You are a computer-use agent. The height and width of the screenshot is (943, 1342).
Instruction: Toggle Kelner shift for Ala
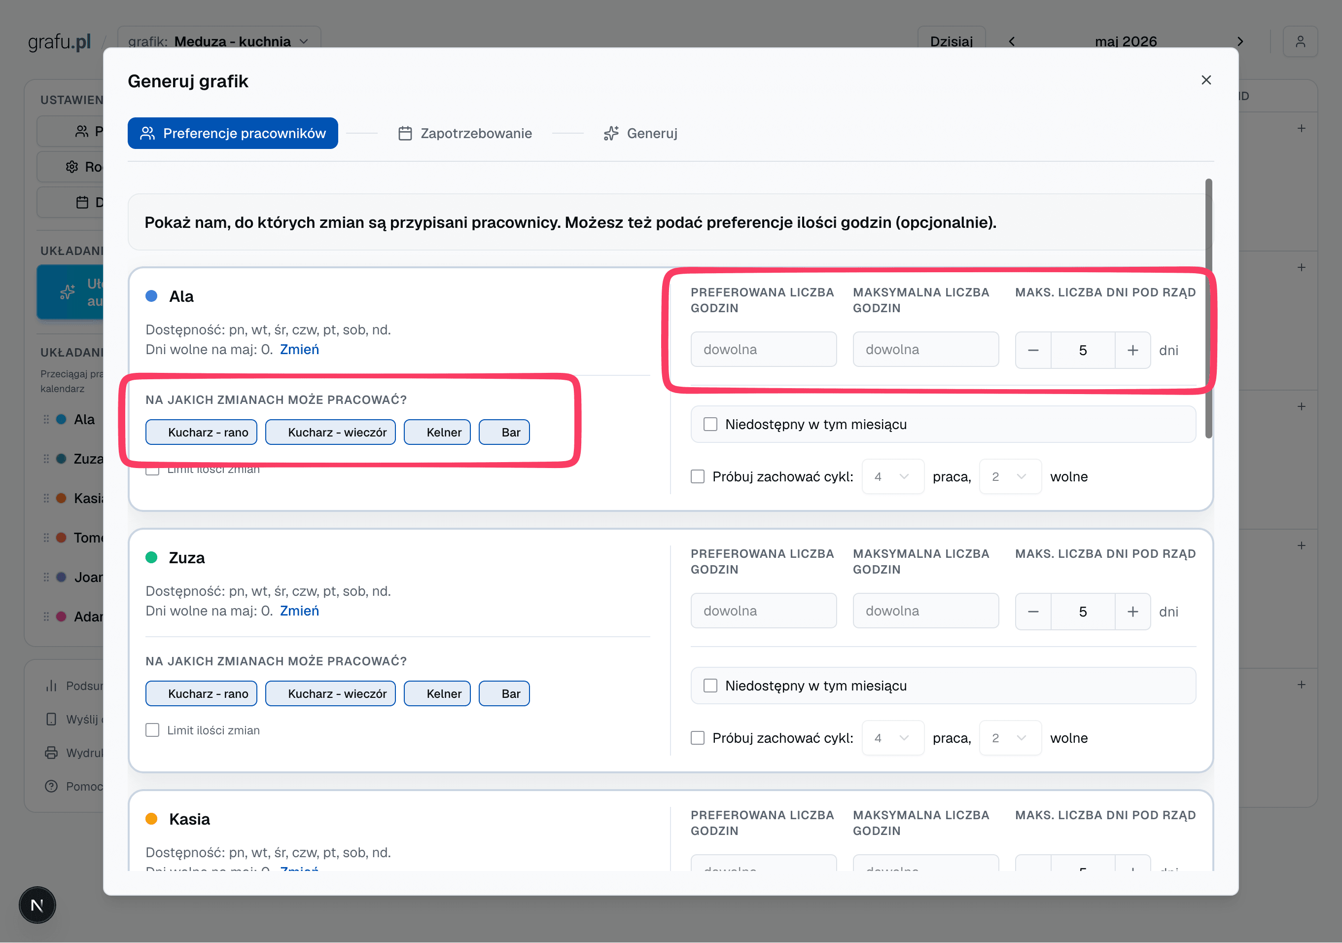pos(437,432)
